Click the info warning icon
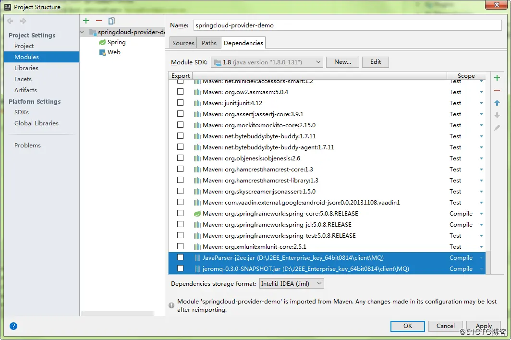The height and width of the screenshot is (340, 511). point(171,305)
